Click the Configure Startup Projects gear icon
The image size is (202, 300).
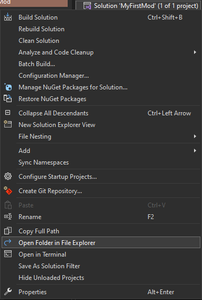click(x=8, y=176)
